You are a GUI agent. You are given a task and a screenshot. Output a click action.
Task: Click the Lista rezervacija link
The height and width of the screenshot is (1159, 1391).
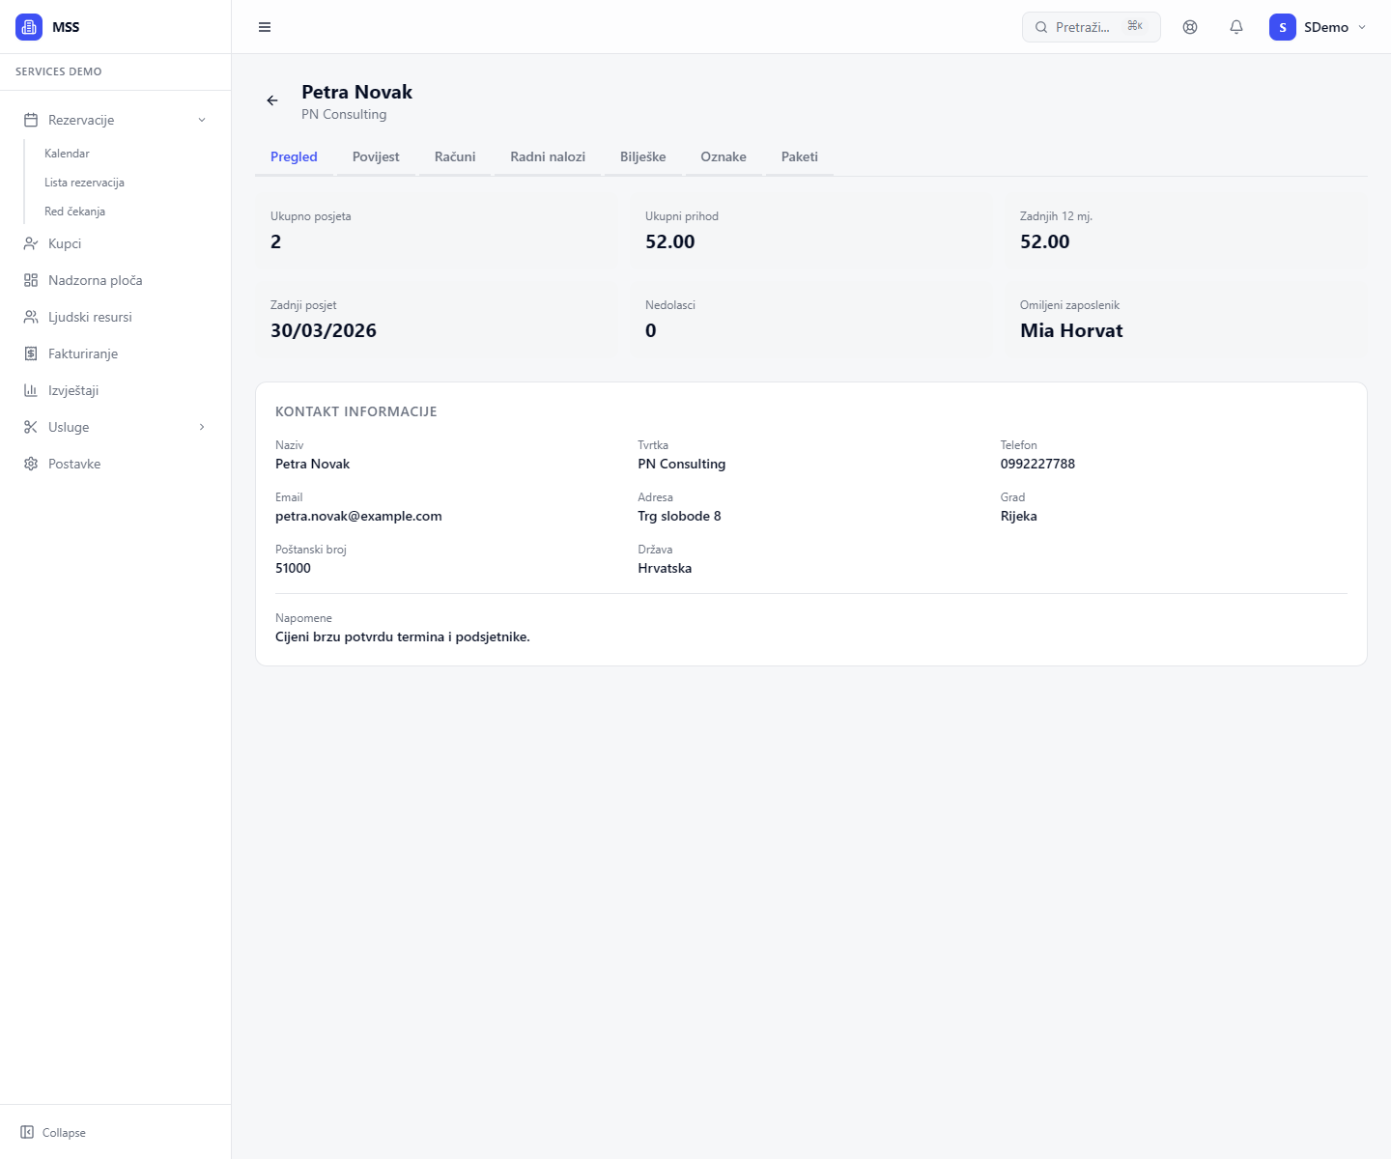coord(84,182)
